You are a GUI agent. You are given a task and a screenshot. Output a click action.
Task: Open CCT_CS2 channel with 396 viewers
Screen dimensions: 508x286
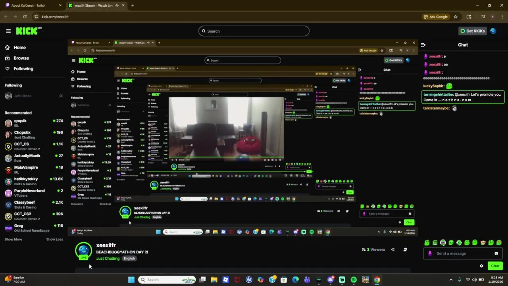(33, 216)
